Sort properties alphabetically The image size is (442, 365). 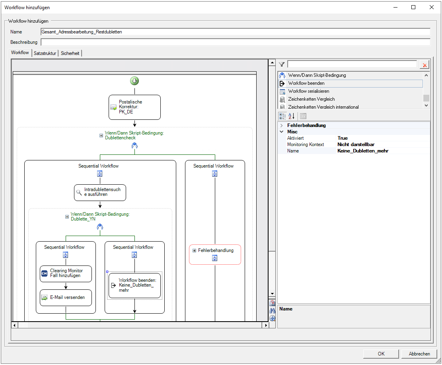[292, 116]
